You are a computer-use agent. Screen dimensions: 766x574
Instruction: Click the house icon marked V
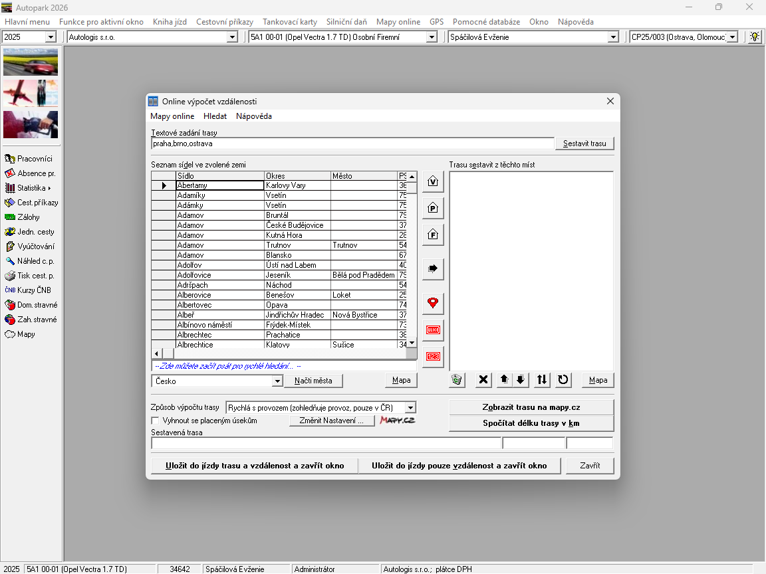(433, 181)
